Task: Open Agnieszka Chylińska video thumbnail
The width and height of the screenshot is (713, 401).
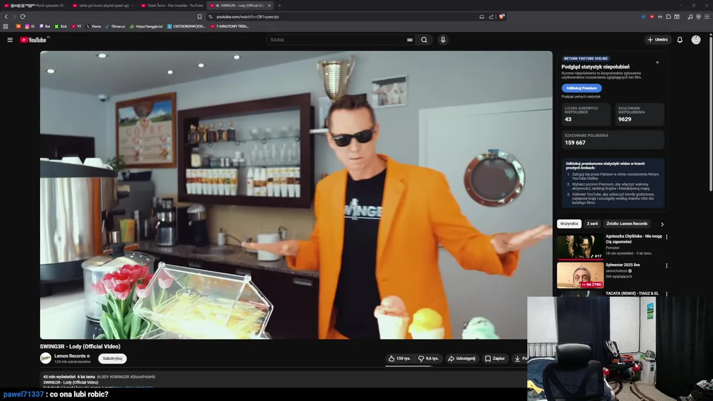Action: [x=580, y=247]
